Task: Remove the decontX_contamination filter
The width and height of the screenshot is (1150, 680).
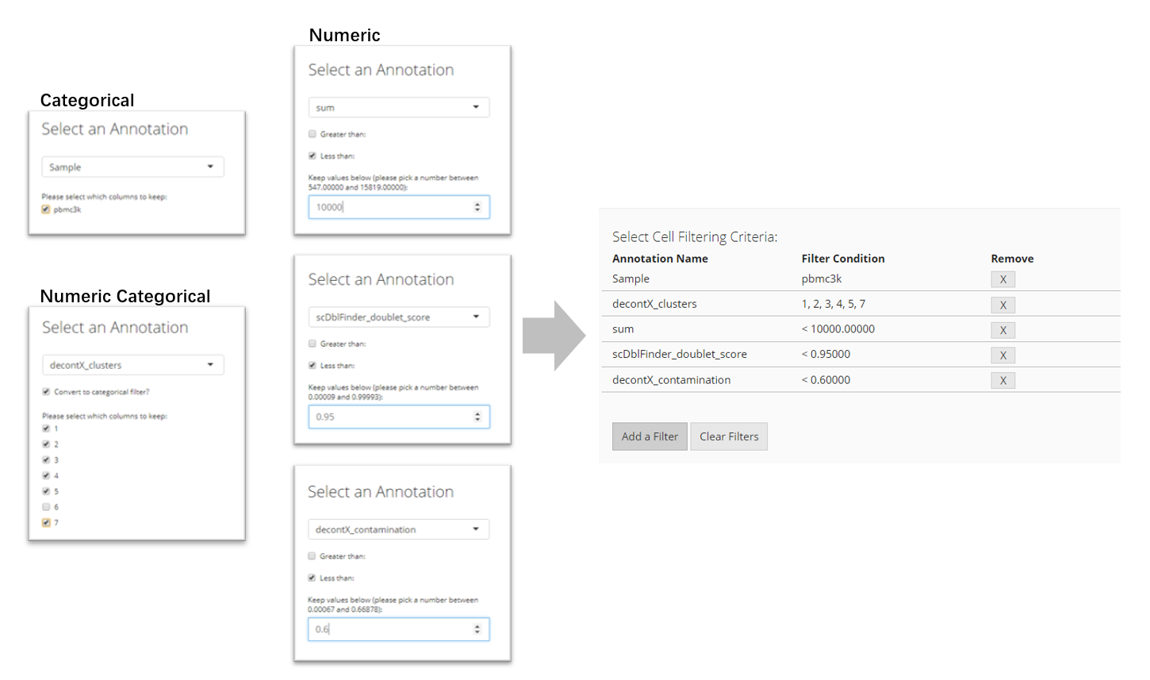Action: 1002,381
